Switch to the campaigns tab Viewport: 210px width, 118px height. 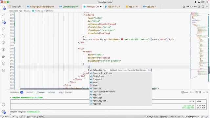pyautogui.click(x=16, y=7)
